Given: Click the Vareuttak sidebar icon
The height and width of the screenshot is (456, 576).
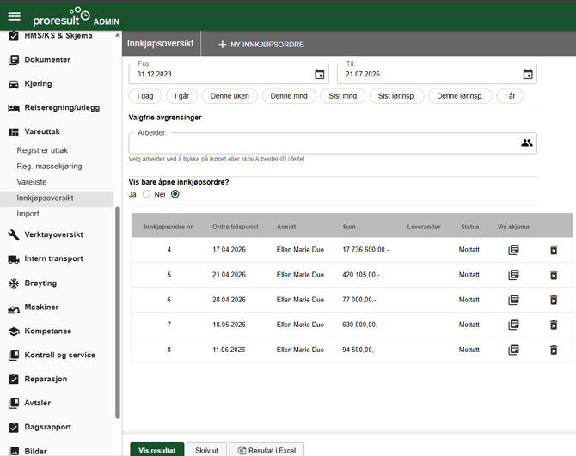Looking at the screenshot, I should tap(14, 132).
